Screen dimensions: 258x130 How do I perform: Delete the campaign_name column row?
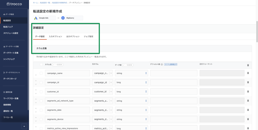point(248,73)
